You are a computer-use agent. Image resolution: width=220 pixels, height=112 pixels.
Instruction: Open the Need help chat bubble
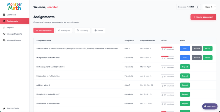(210, 106)
